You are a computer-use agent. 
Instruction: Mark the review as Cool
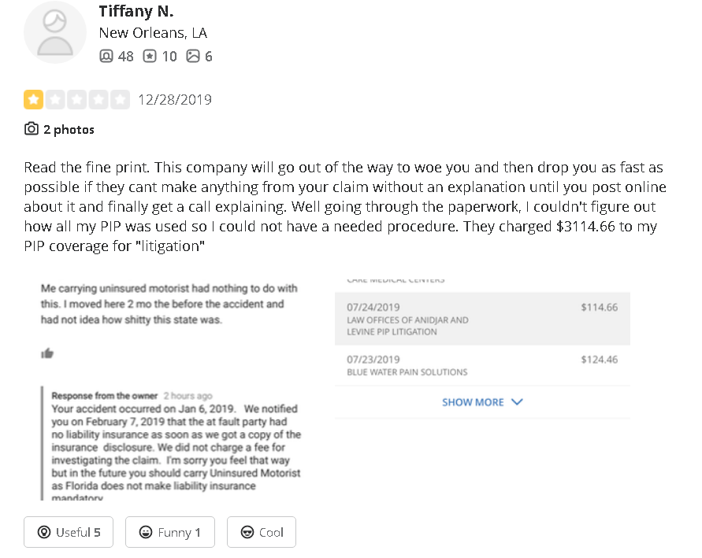[x=261, y=532]
